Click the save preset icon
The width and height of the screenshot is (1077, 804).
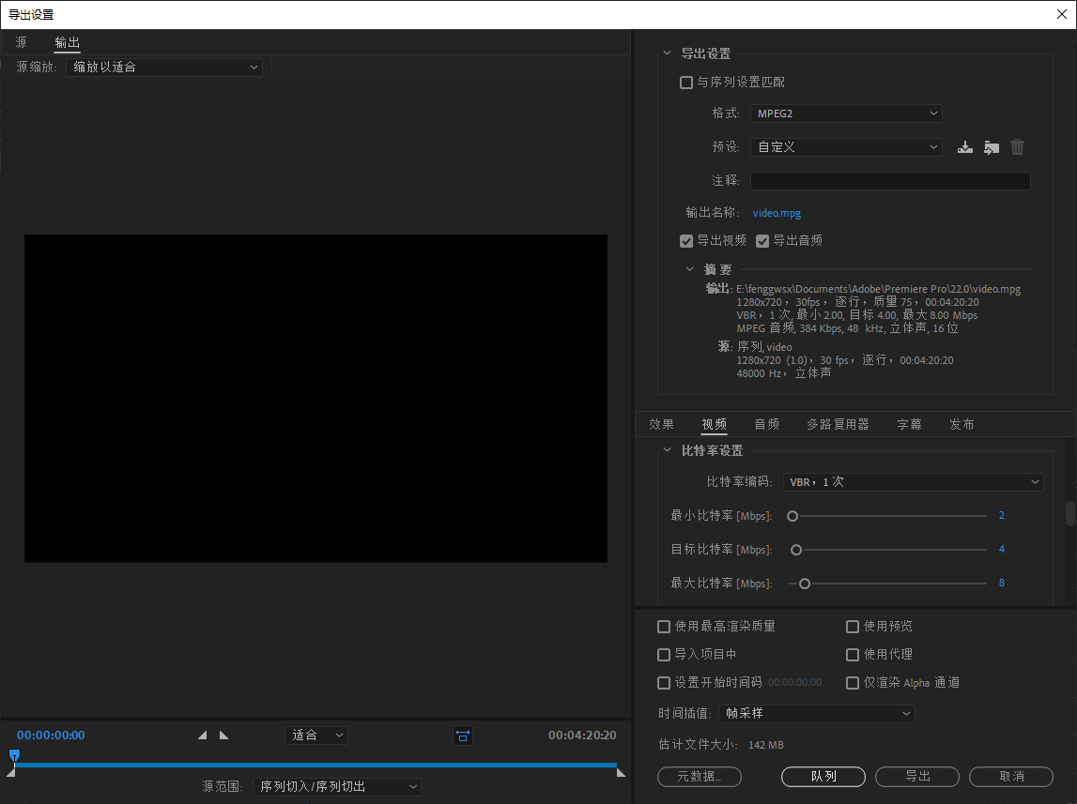pyautogui.click(x=964, y=147)
